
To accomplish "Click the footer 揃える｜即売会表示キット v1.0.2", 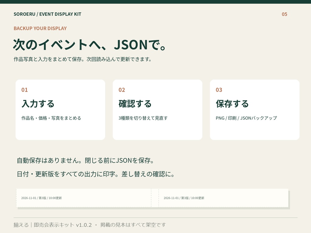I will pos(53,225).
